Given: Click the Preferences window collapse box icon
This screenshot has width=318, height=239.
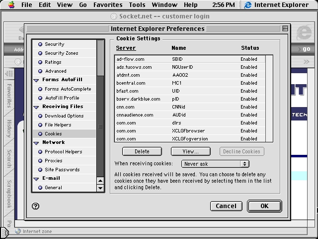Looking at the screenshot, I should pyautogui.click(x=285, y=29).
